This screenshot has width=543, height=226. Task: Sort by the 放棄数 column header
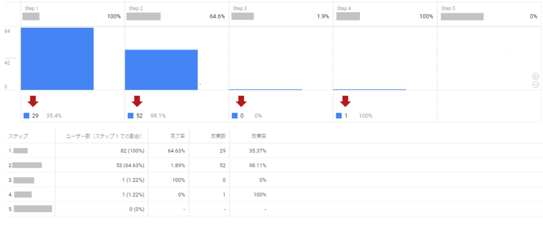(218, 136)
